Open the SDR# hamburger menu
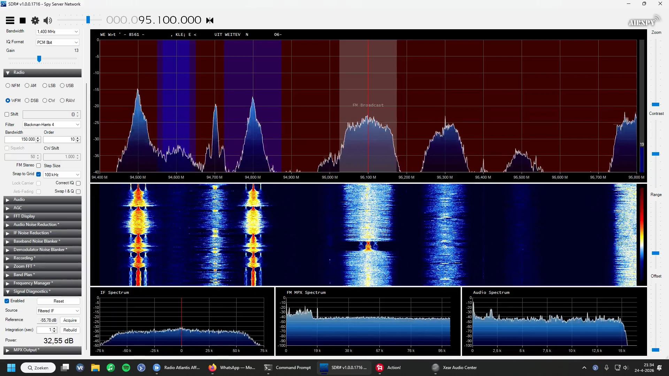The image size is (669, 376). (x=10, y=21)
